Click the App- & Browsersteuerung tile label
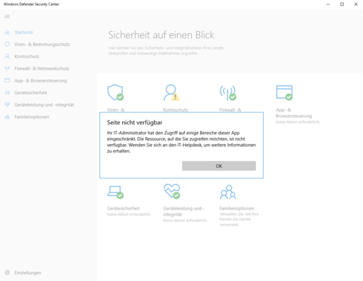The height and width of the screenshot is (281, 363). (x=293, y=113)
